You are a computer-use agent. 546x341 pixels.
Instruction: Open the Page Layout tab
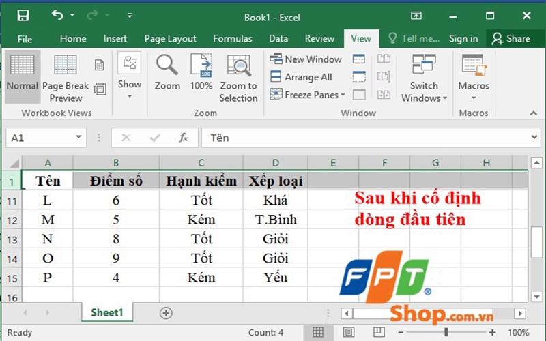click(x=170, y=39)
